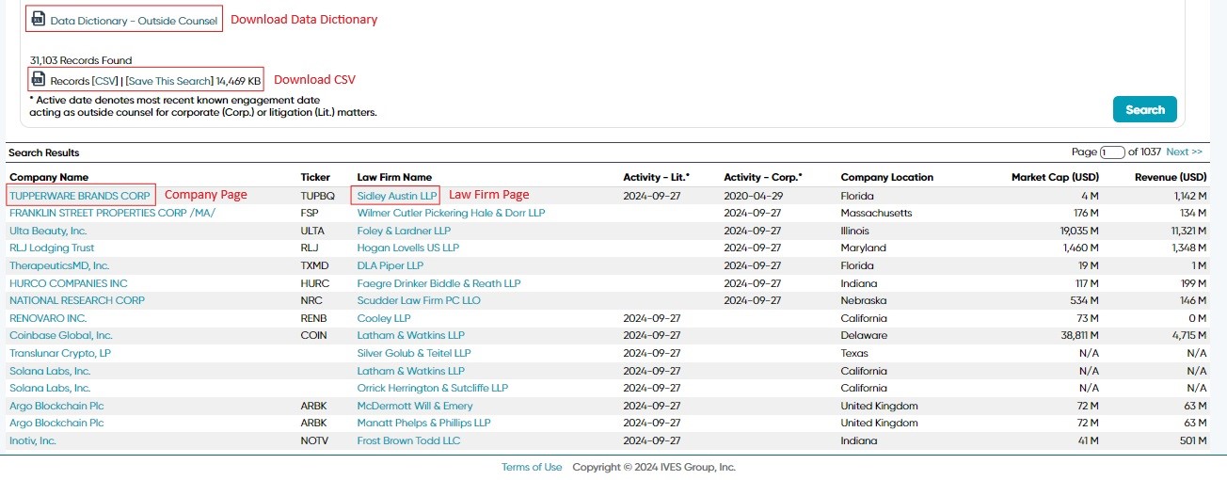Viewport: 1227px width, 480px height.
Task: Open TherapeuticsMD, Inc. company link
Action: tap(59, 265)
